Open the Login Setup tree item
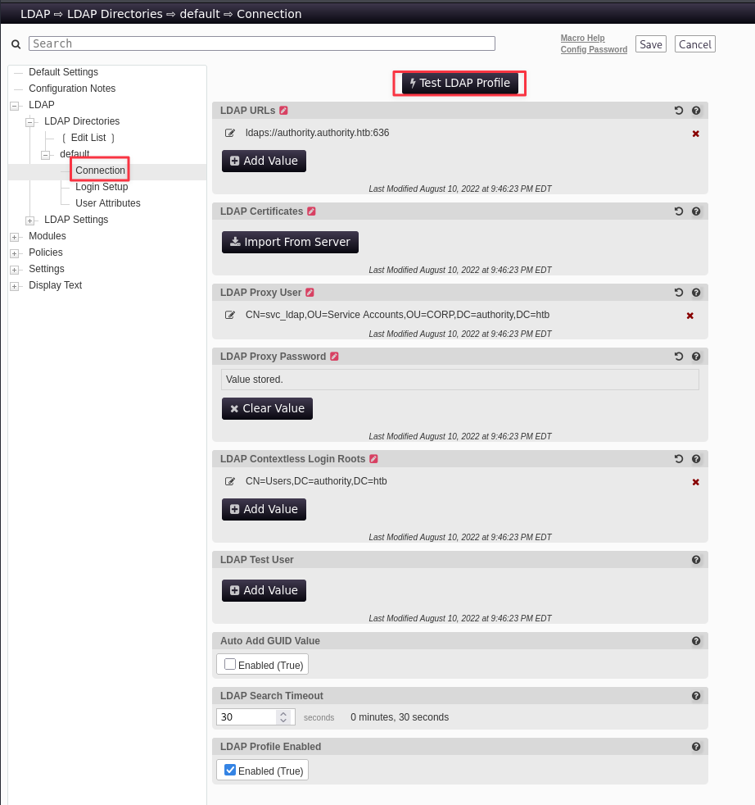Screen dimensions: 755x805 tap(102, 187)
